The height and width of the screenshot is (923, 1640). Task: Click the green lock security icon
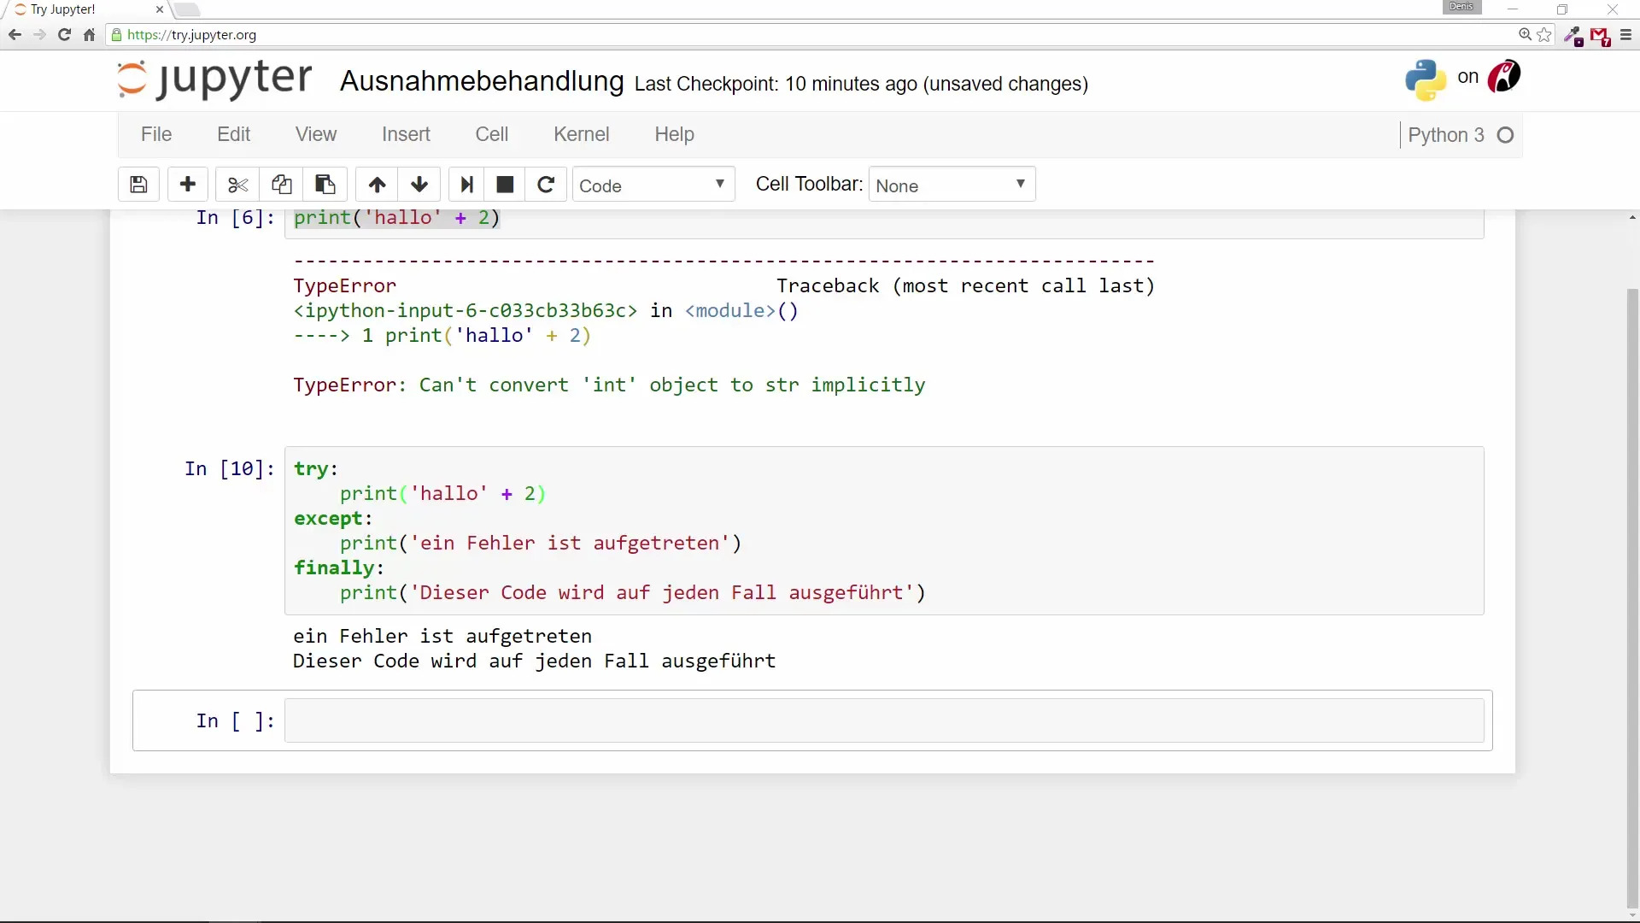(117, 35)
